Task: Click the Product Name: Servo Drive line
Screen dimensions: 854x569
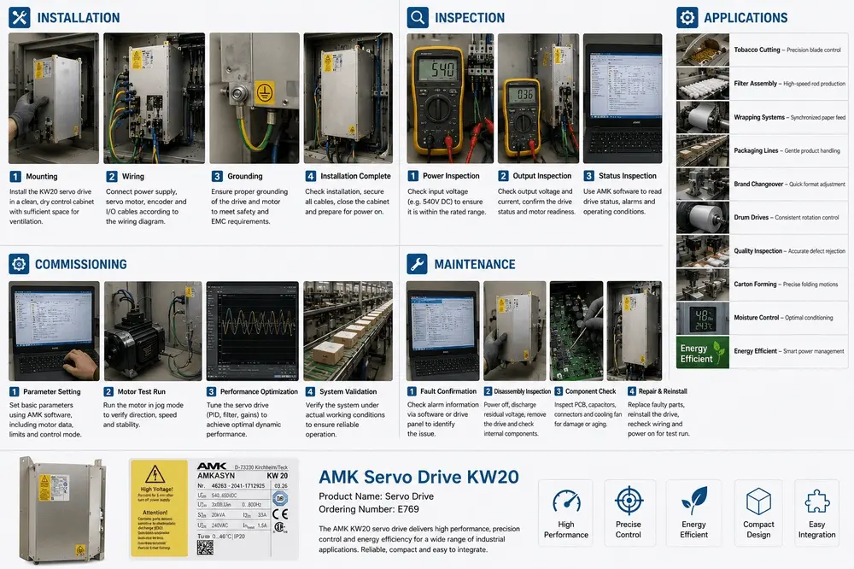Action: pos(377,496)
